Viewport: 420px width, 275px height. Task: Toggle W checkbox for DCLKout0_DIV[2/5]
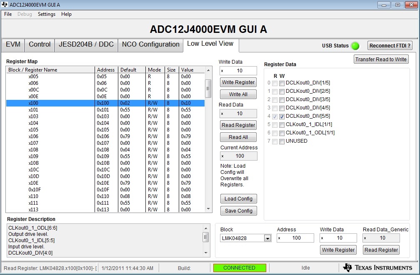click(282, 92)
